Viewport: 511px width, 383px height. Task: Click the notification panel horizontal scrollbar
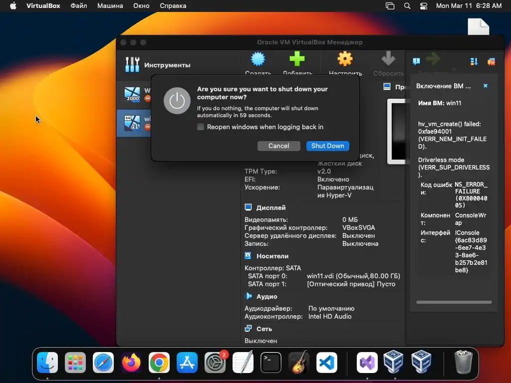[x=454, y=302]
